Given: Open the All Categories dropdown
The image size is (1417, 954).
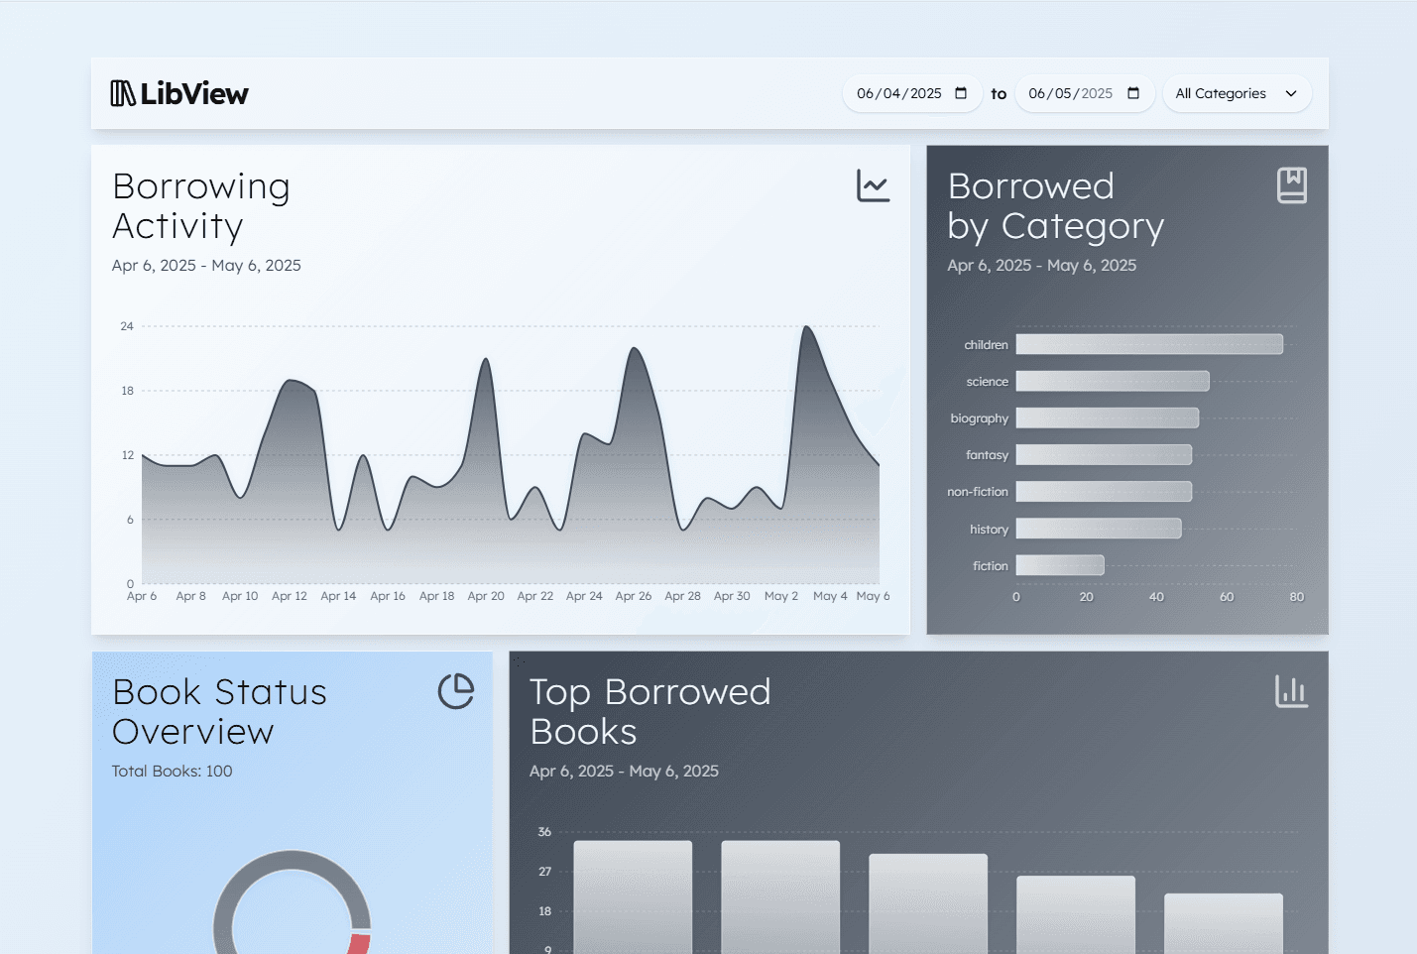Looking at the screenshot, I should [x=1236, y=93].
